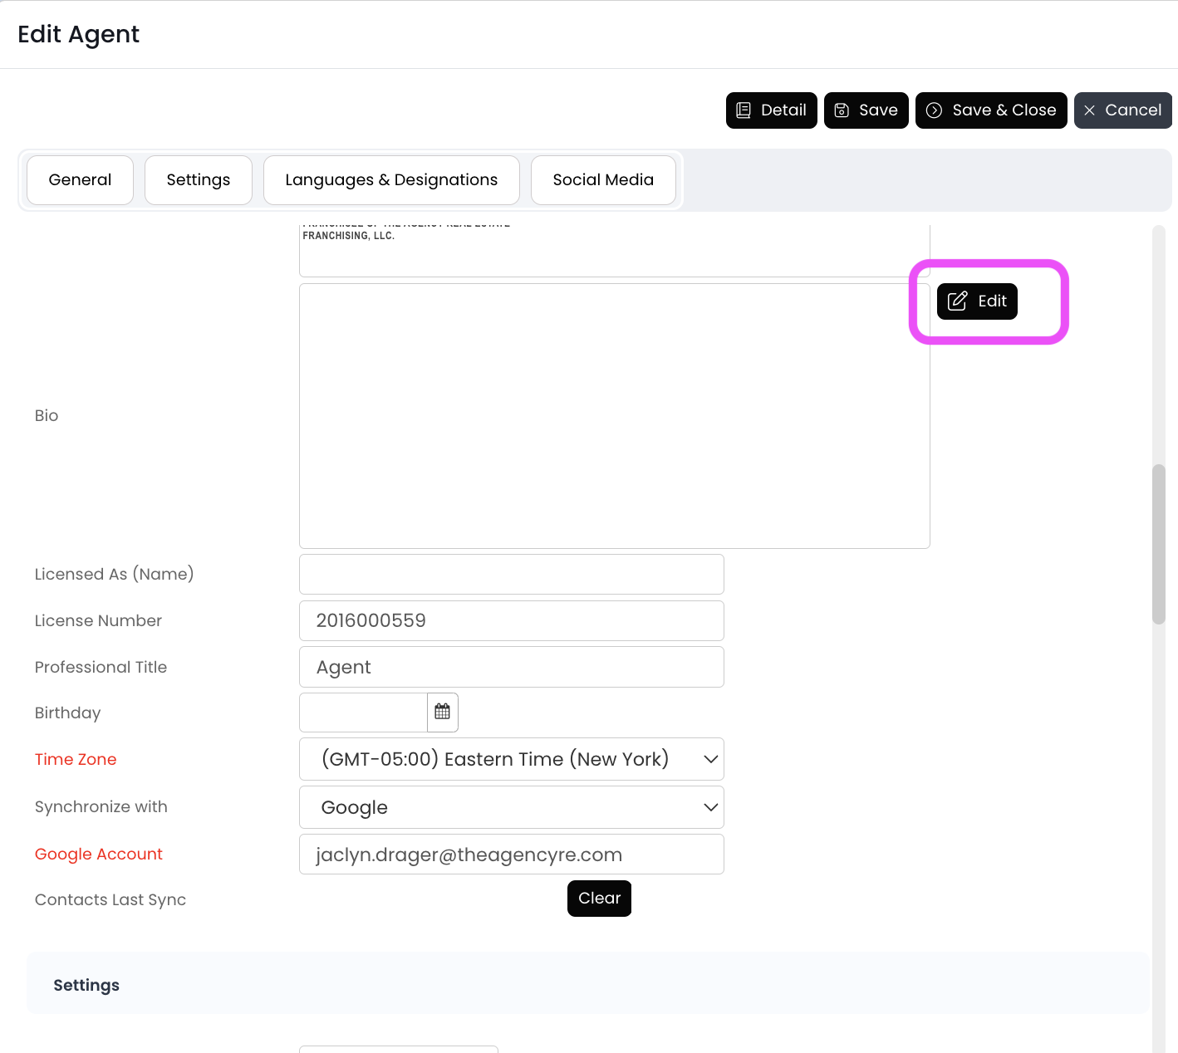
Task: Click the Google Account email field
Action: tap(511, 855)
